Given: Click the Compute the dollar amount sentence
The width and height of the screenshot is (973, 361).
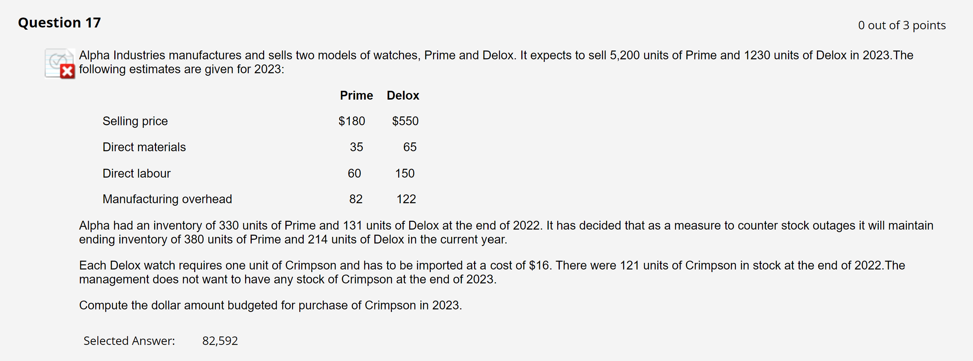Looking at the screenshot, I should point(270,305).
